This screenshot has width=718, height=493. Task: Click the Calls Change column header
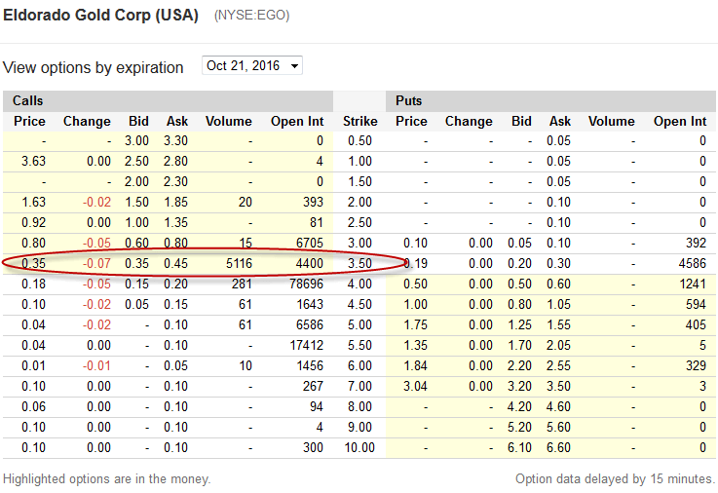click(x=87, y=122)
